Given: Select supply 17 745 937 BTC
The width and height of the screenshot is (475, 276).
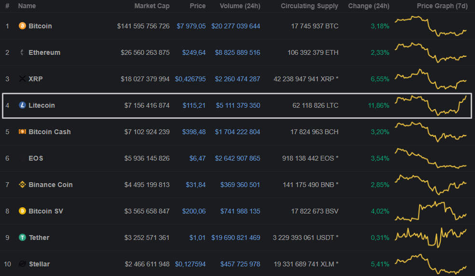Looking at the screenshot, I should (315, 26).
